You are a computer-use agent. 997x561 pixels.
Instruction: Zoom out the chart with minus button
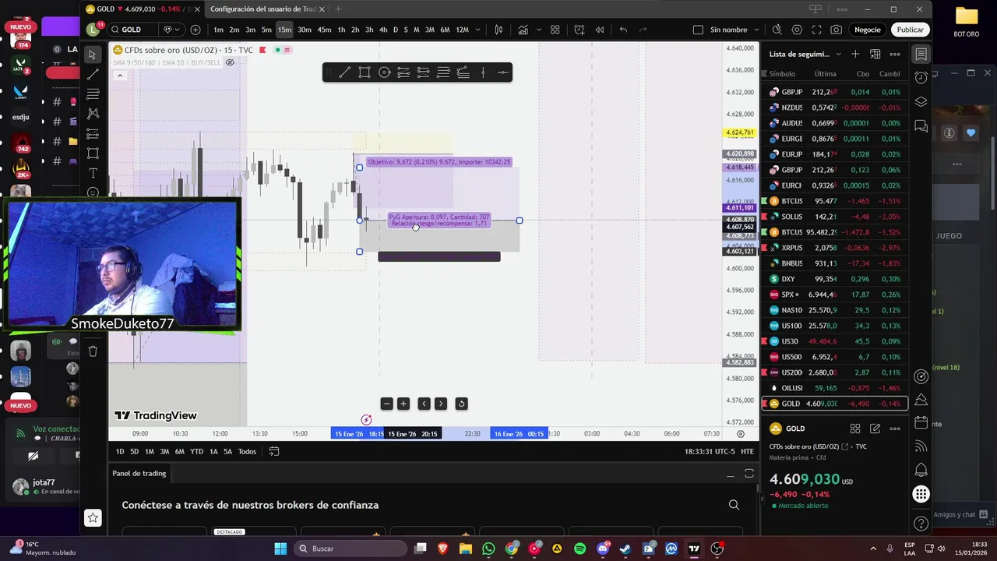pyautogui.click(x=386, y=404)
